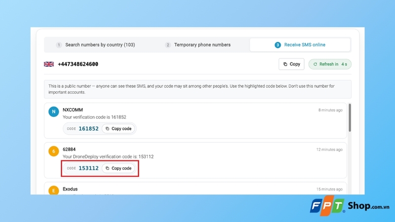Click the text 'Your verification code is 161852'

(x=94, y=117)
